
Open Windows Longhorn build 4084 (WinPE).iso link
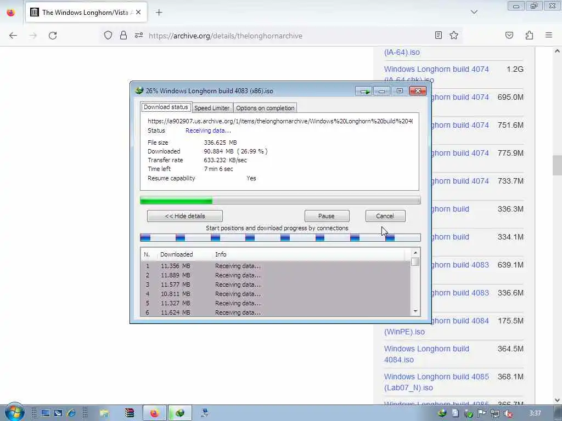pyautogui.click(x=436, y=326)
